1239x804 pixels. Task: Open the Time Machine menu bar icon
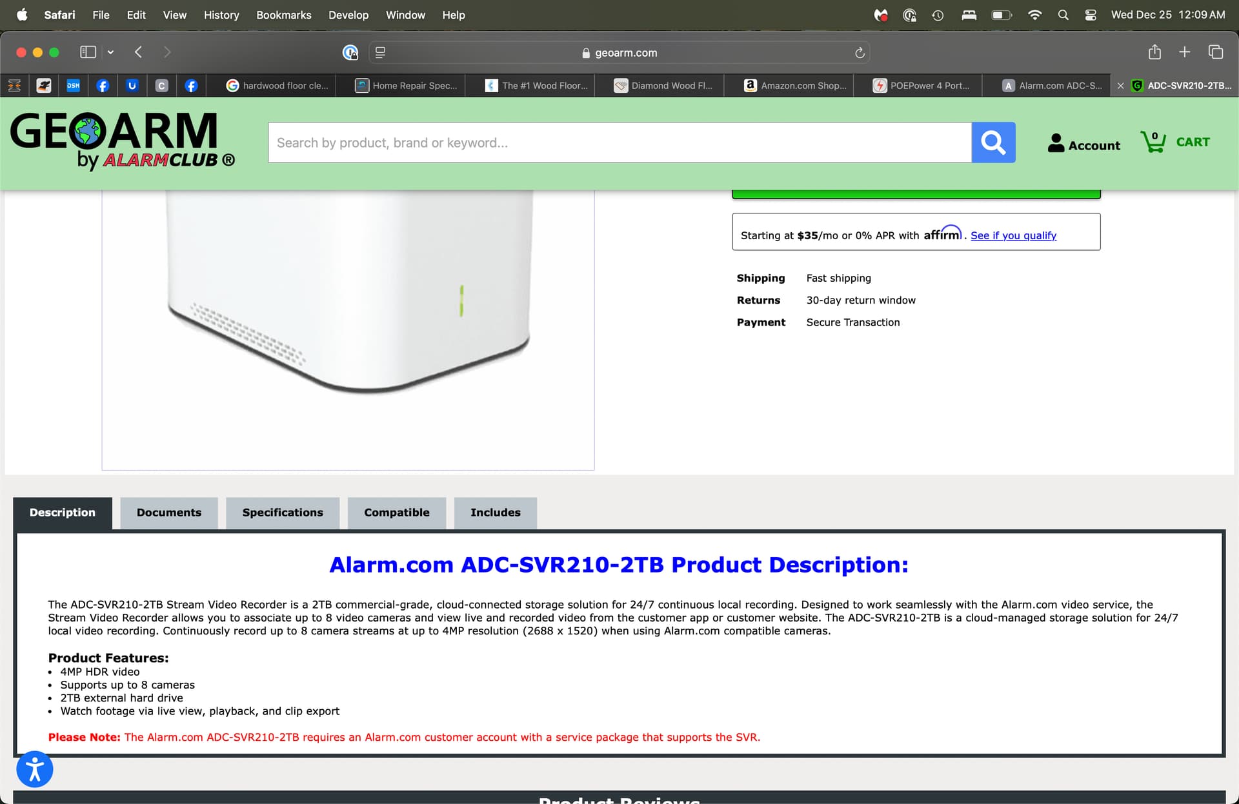(938, 15)
